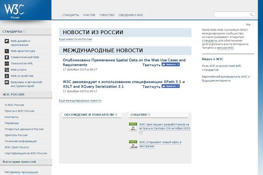Open the OpenGov Россия link
Image resolution: width=263 pixels, height=175 pixels.
[x=16, y=135]
